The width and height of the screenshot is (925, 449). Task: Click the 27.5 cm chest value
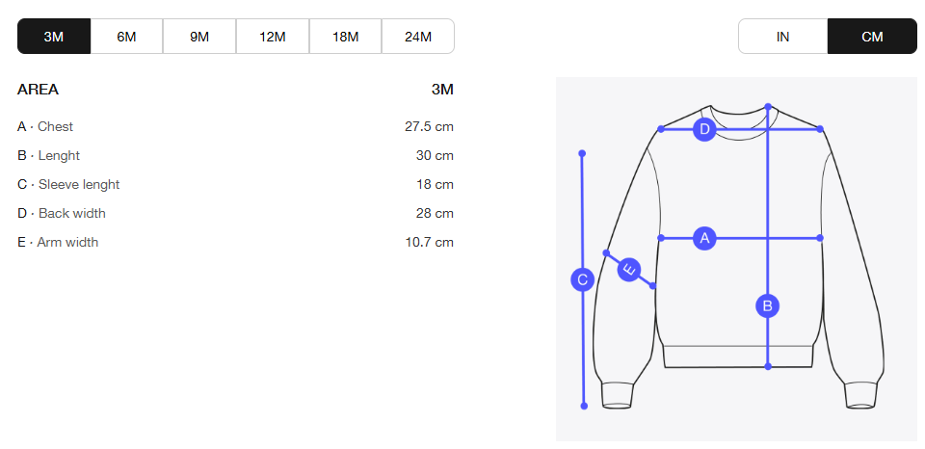[x=429, y=127]
